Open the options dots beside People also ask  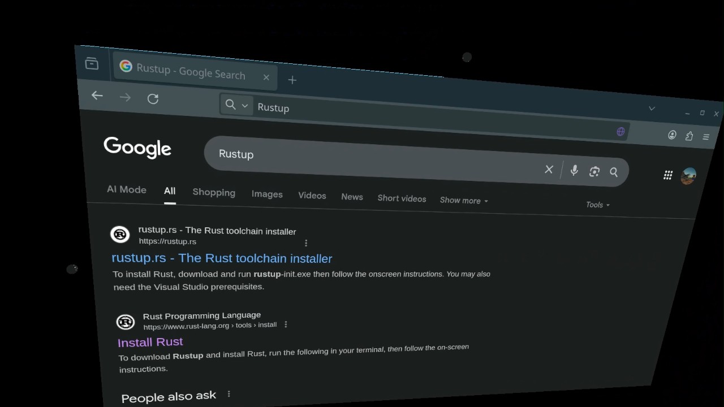coord(229,394)
